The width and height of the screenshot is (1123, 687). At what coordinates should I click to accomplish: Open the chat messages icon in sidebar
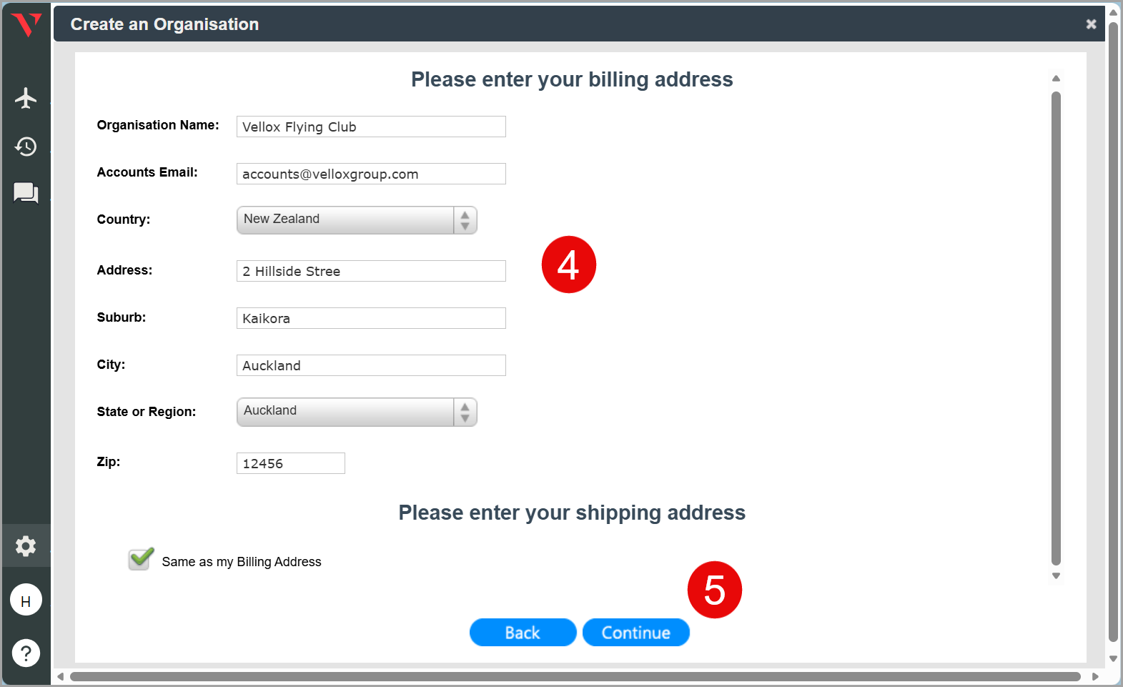[x=26, y=193]
